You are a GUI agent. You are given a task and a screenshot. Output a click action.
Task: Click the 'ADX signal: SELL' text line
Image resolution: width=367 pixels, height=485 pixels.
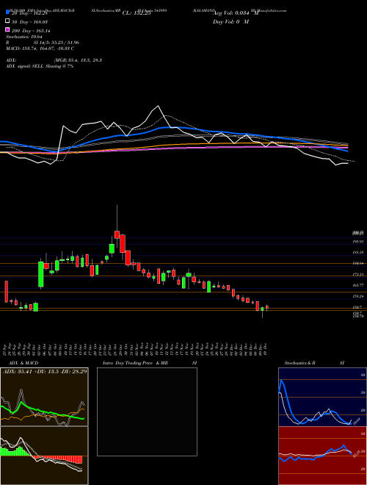click(x=40, y=66)
